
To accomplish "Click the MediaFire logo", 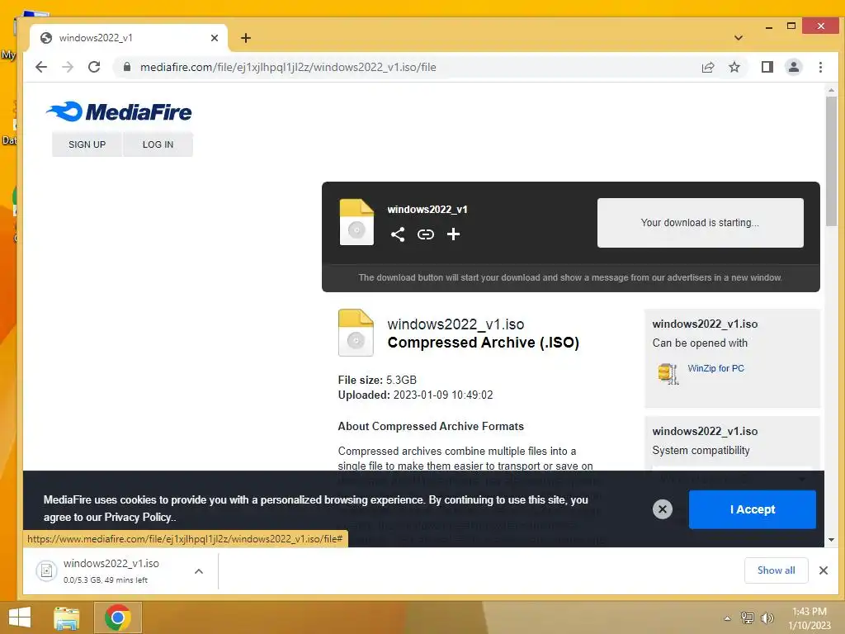I will tap(119, 111).
